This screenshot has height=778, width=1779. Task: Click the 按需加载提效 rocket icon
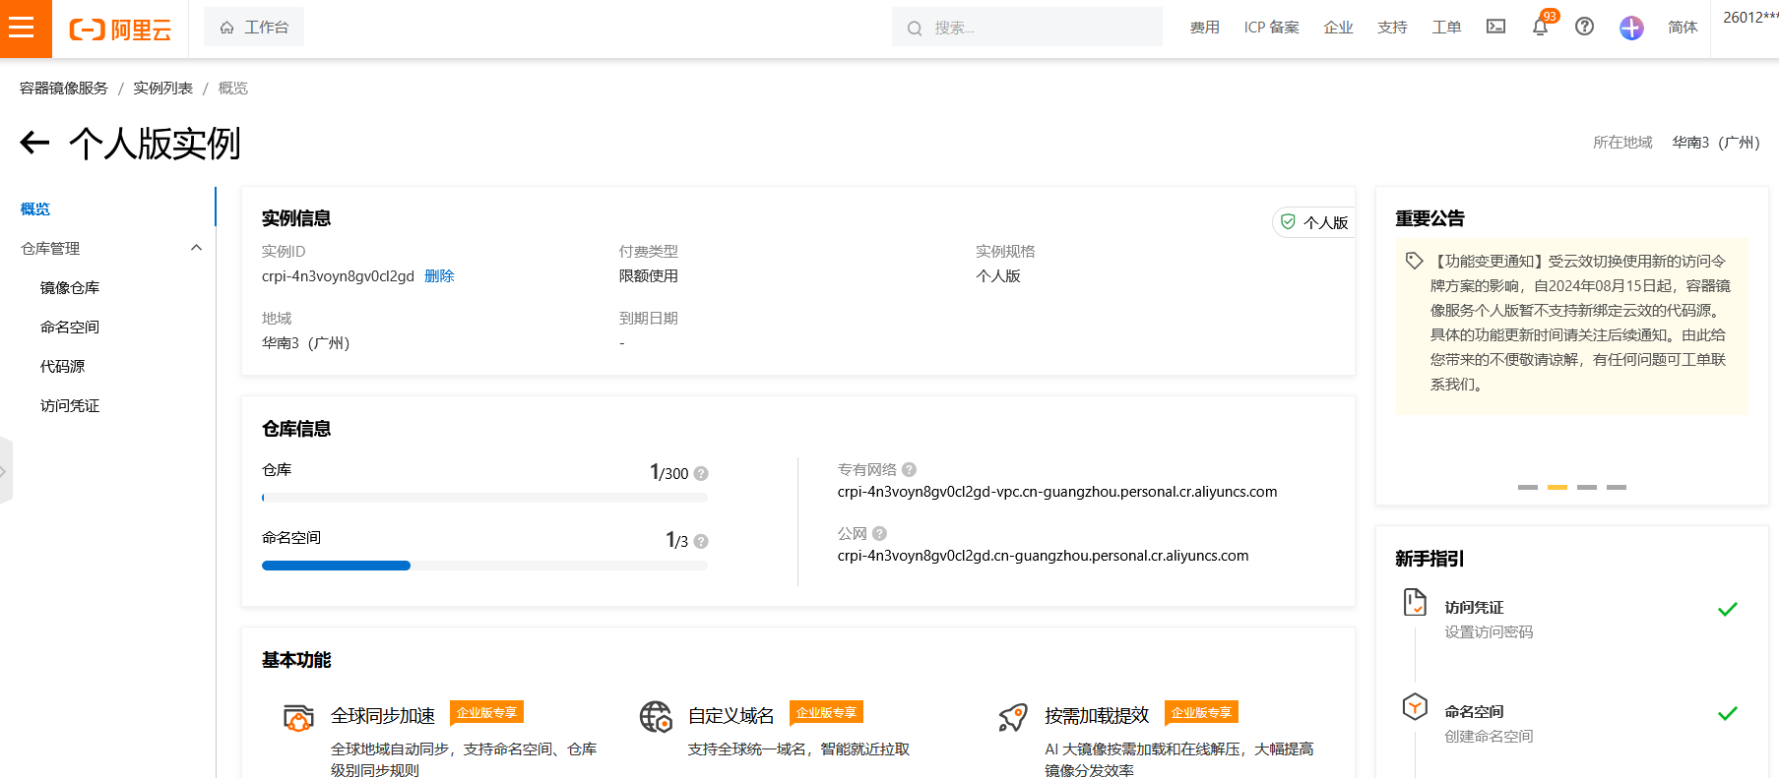[x=1013, y=717]
